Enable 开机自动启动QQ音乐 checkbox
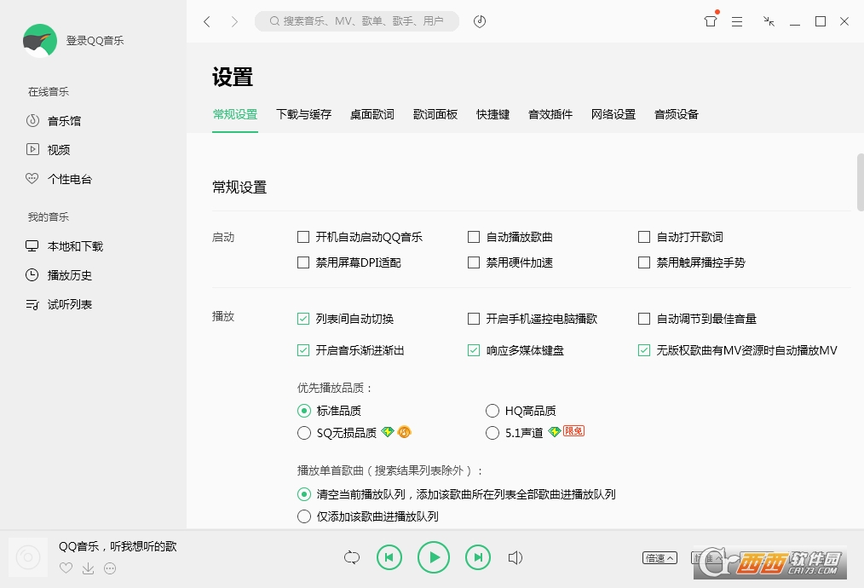Image resolution: width=864 pixels, height=588 pixels. point(302,237)
